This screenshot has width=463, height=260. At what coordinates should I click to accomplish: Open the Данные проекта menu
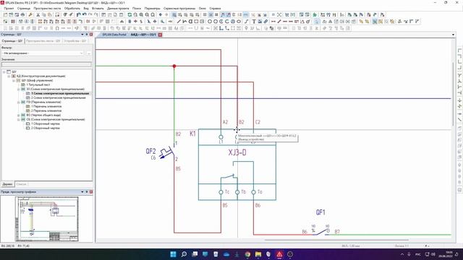click(118, 9)
